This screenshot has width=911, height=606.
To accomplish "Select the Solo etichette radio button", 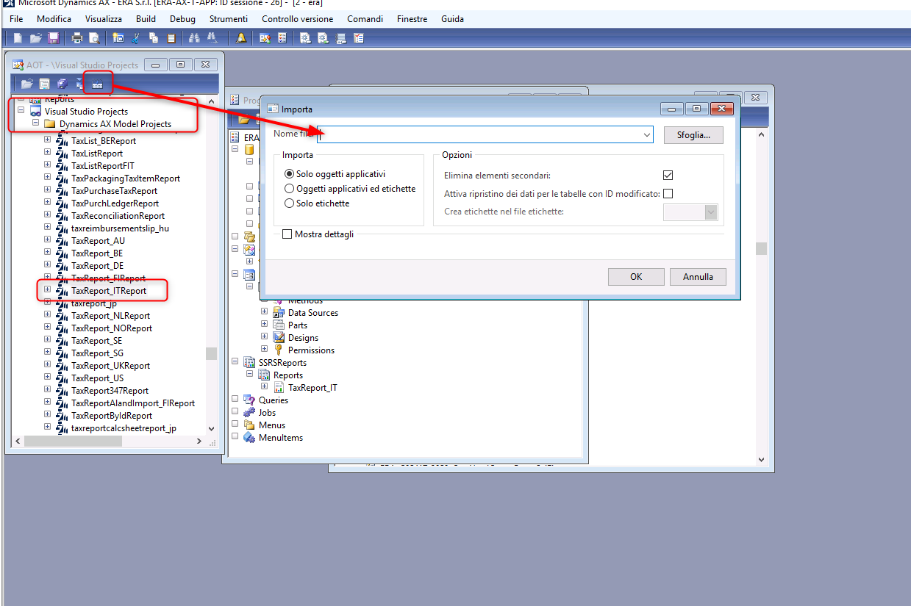I will (290, 203).
